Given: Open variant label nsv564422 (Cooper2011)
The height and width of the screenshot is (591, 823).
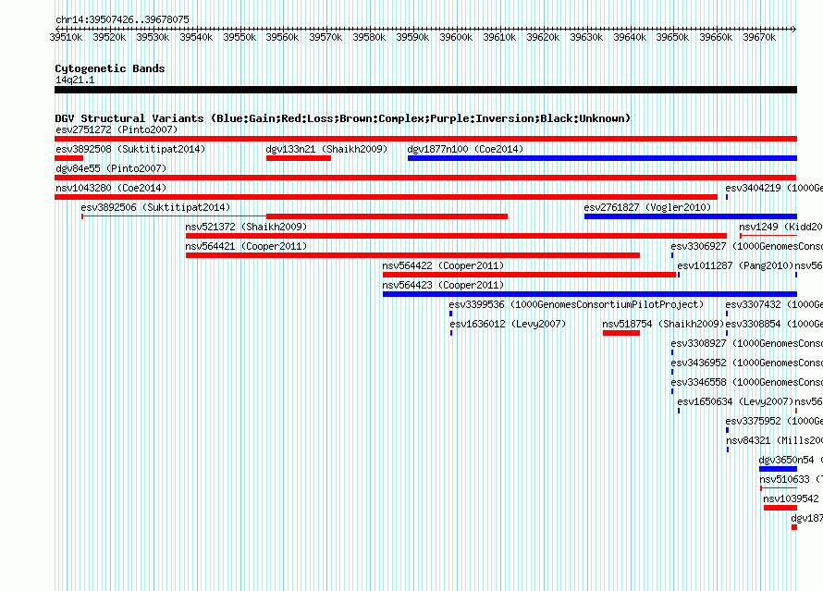Looking at the screenshot, I should tap(443, 265).
